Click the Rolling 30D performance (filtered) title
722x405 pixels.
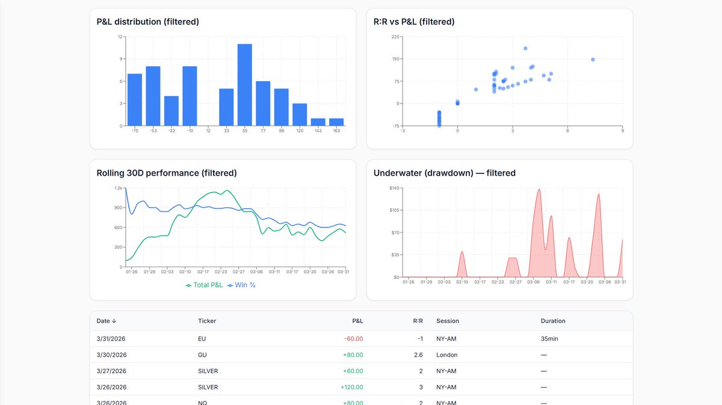coord(167,173)
